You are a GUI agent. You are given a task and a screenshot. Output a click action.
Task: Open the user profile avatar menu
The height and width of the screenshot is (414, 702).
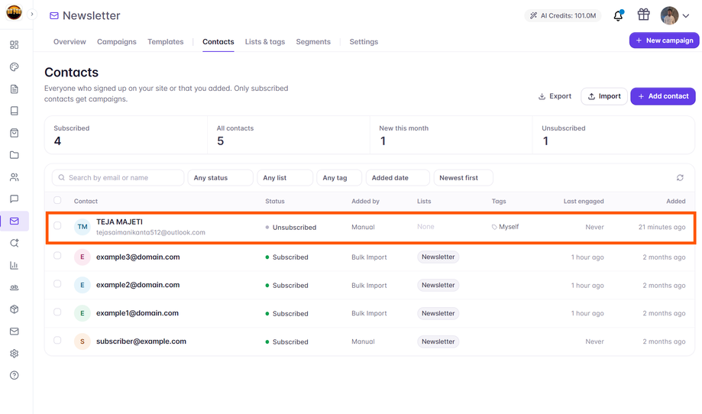[x=675, y=16]
